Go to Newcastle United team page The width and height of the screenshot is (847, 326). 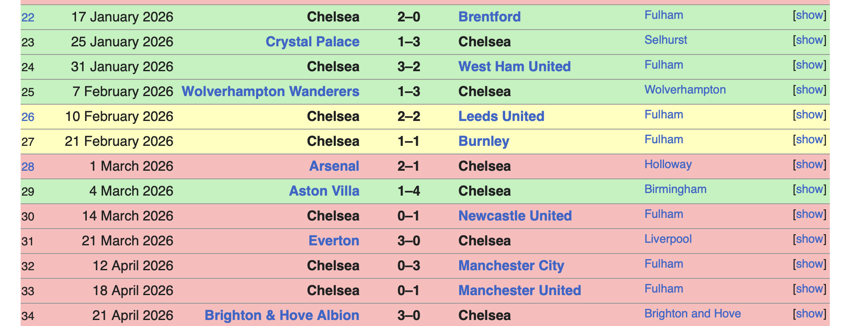tap(515, 216)
